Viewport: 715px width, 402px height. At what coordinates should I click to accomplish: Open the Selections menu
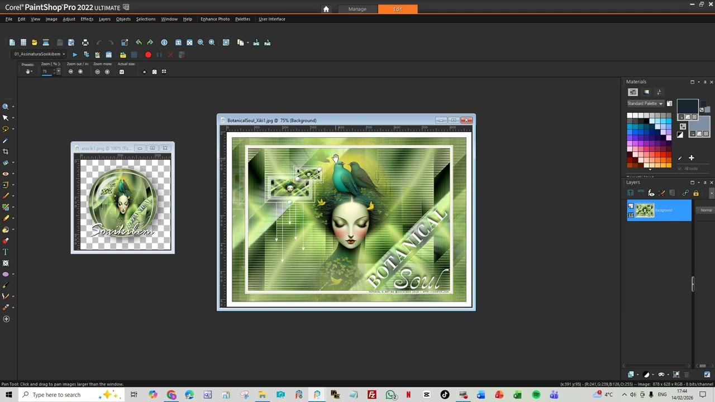click(x=146, y=19)
